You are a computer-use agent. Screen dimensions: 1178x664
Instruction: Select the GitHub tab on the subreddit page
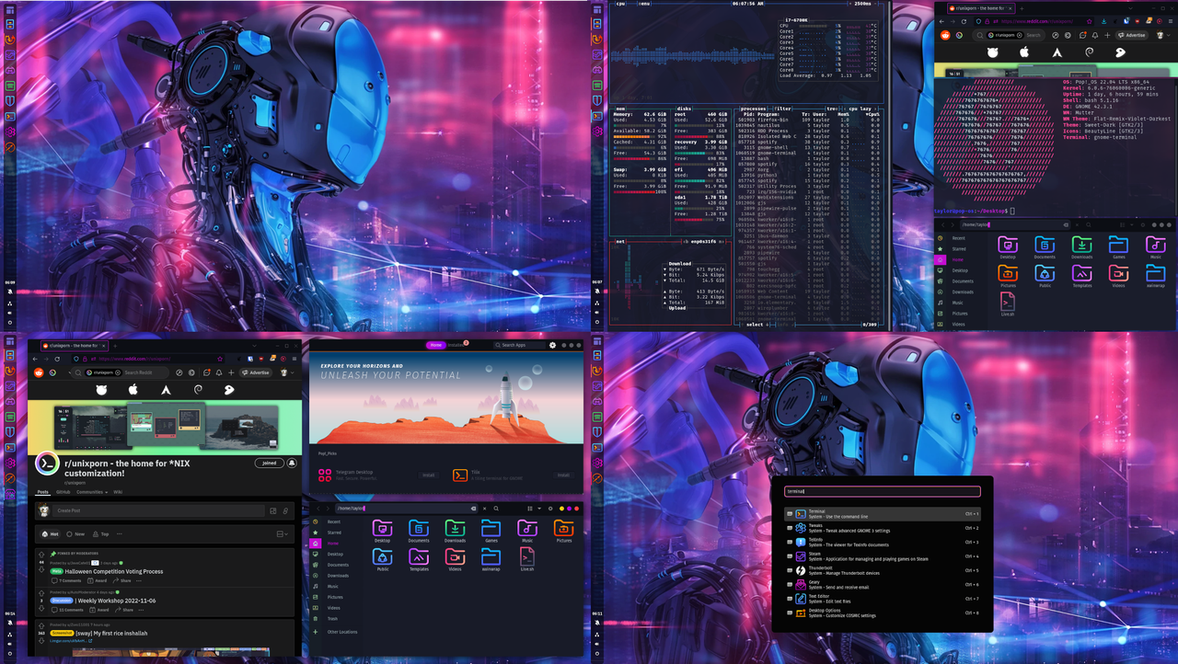pos(64,492)
